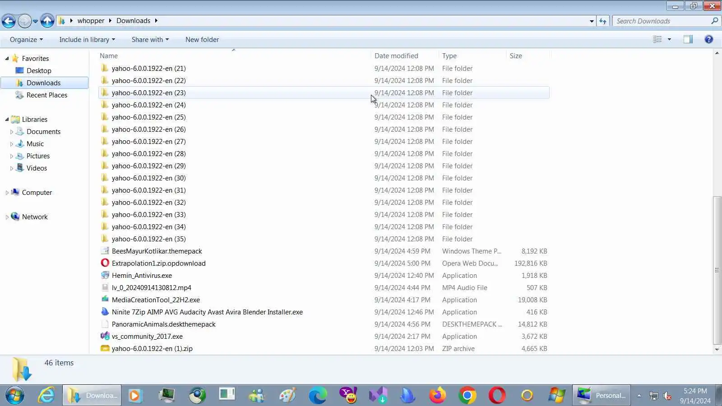Refresh the Downloads folder view
The width and height of the screenshot is (722, 406).
(603, 21)
